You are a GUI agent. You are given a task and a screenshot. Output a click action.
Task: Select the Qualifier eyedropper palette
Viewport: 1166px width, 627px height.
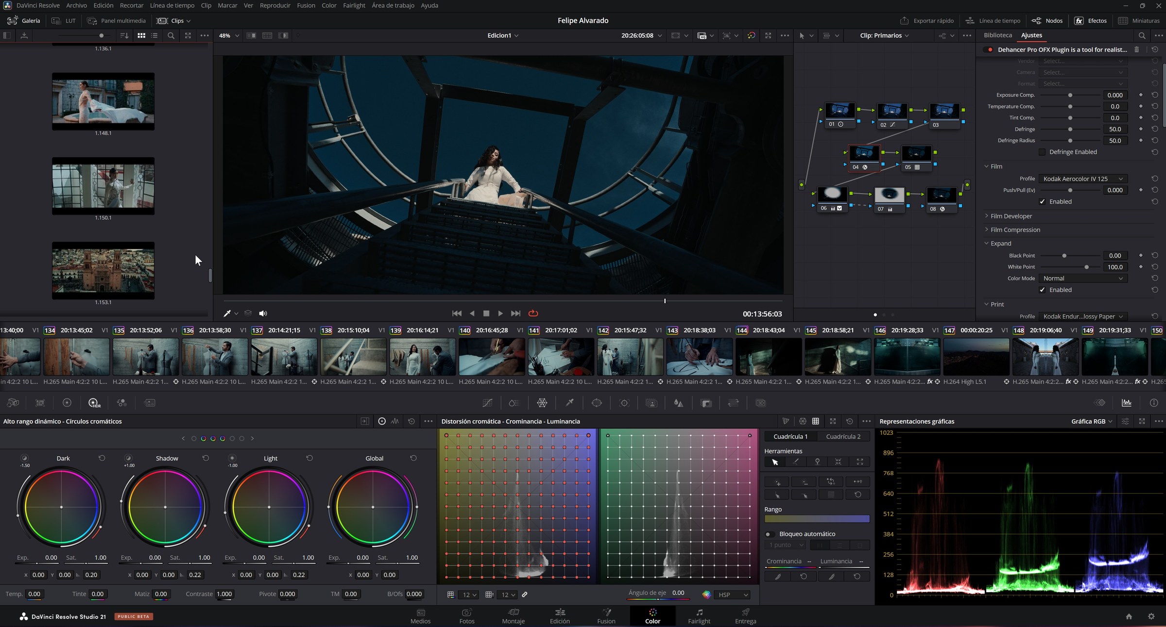(x=569, y=403)
